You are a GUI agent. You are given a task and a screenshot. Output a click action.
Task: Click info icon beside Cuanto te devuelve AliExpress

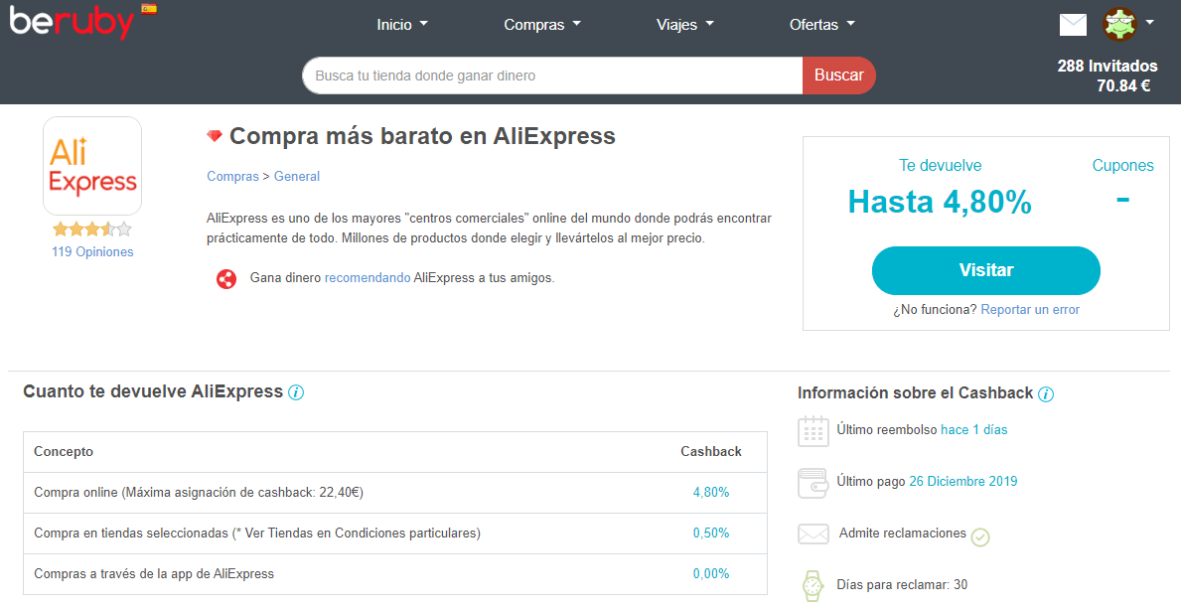(296, 392)
